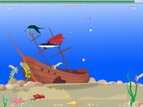
Task: Tap the squid beside the left seaweed
Action: point(14,69)
